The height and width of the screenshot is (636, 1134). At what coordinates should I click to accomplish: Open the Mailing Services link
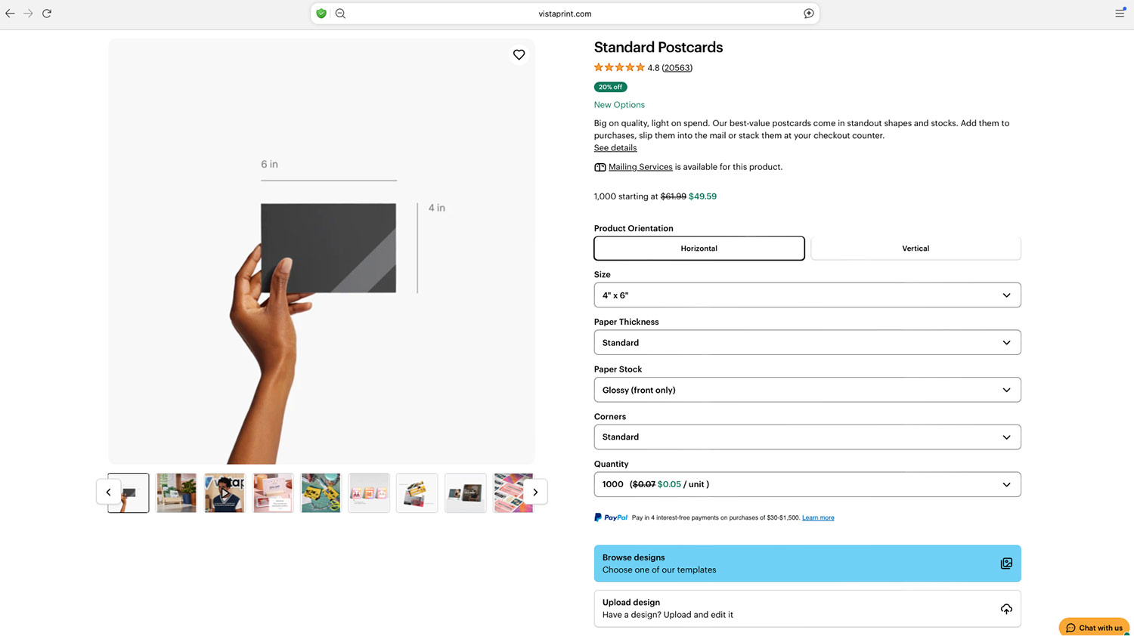[640, 167]
